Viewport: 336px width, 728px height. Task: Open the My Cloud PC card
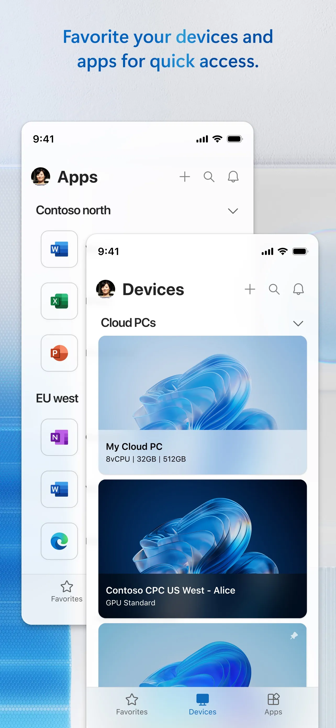(x=203, y=405)
